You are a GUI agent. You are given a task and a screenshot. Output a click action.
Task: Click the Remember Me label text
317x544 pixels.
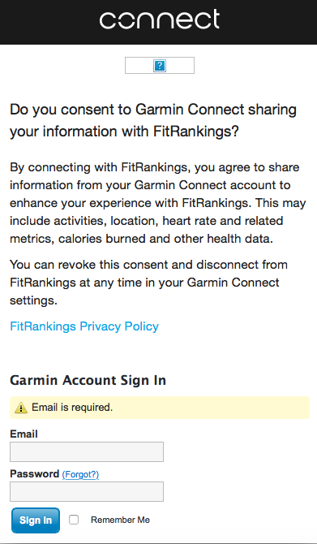click(x=120, y=520)
